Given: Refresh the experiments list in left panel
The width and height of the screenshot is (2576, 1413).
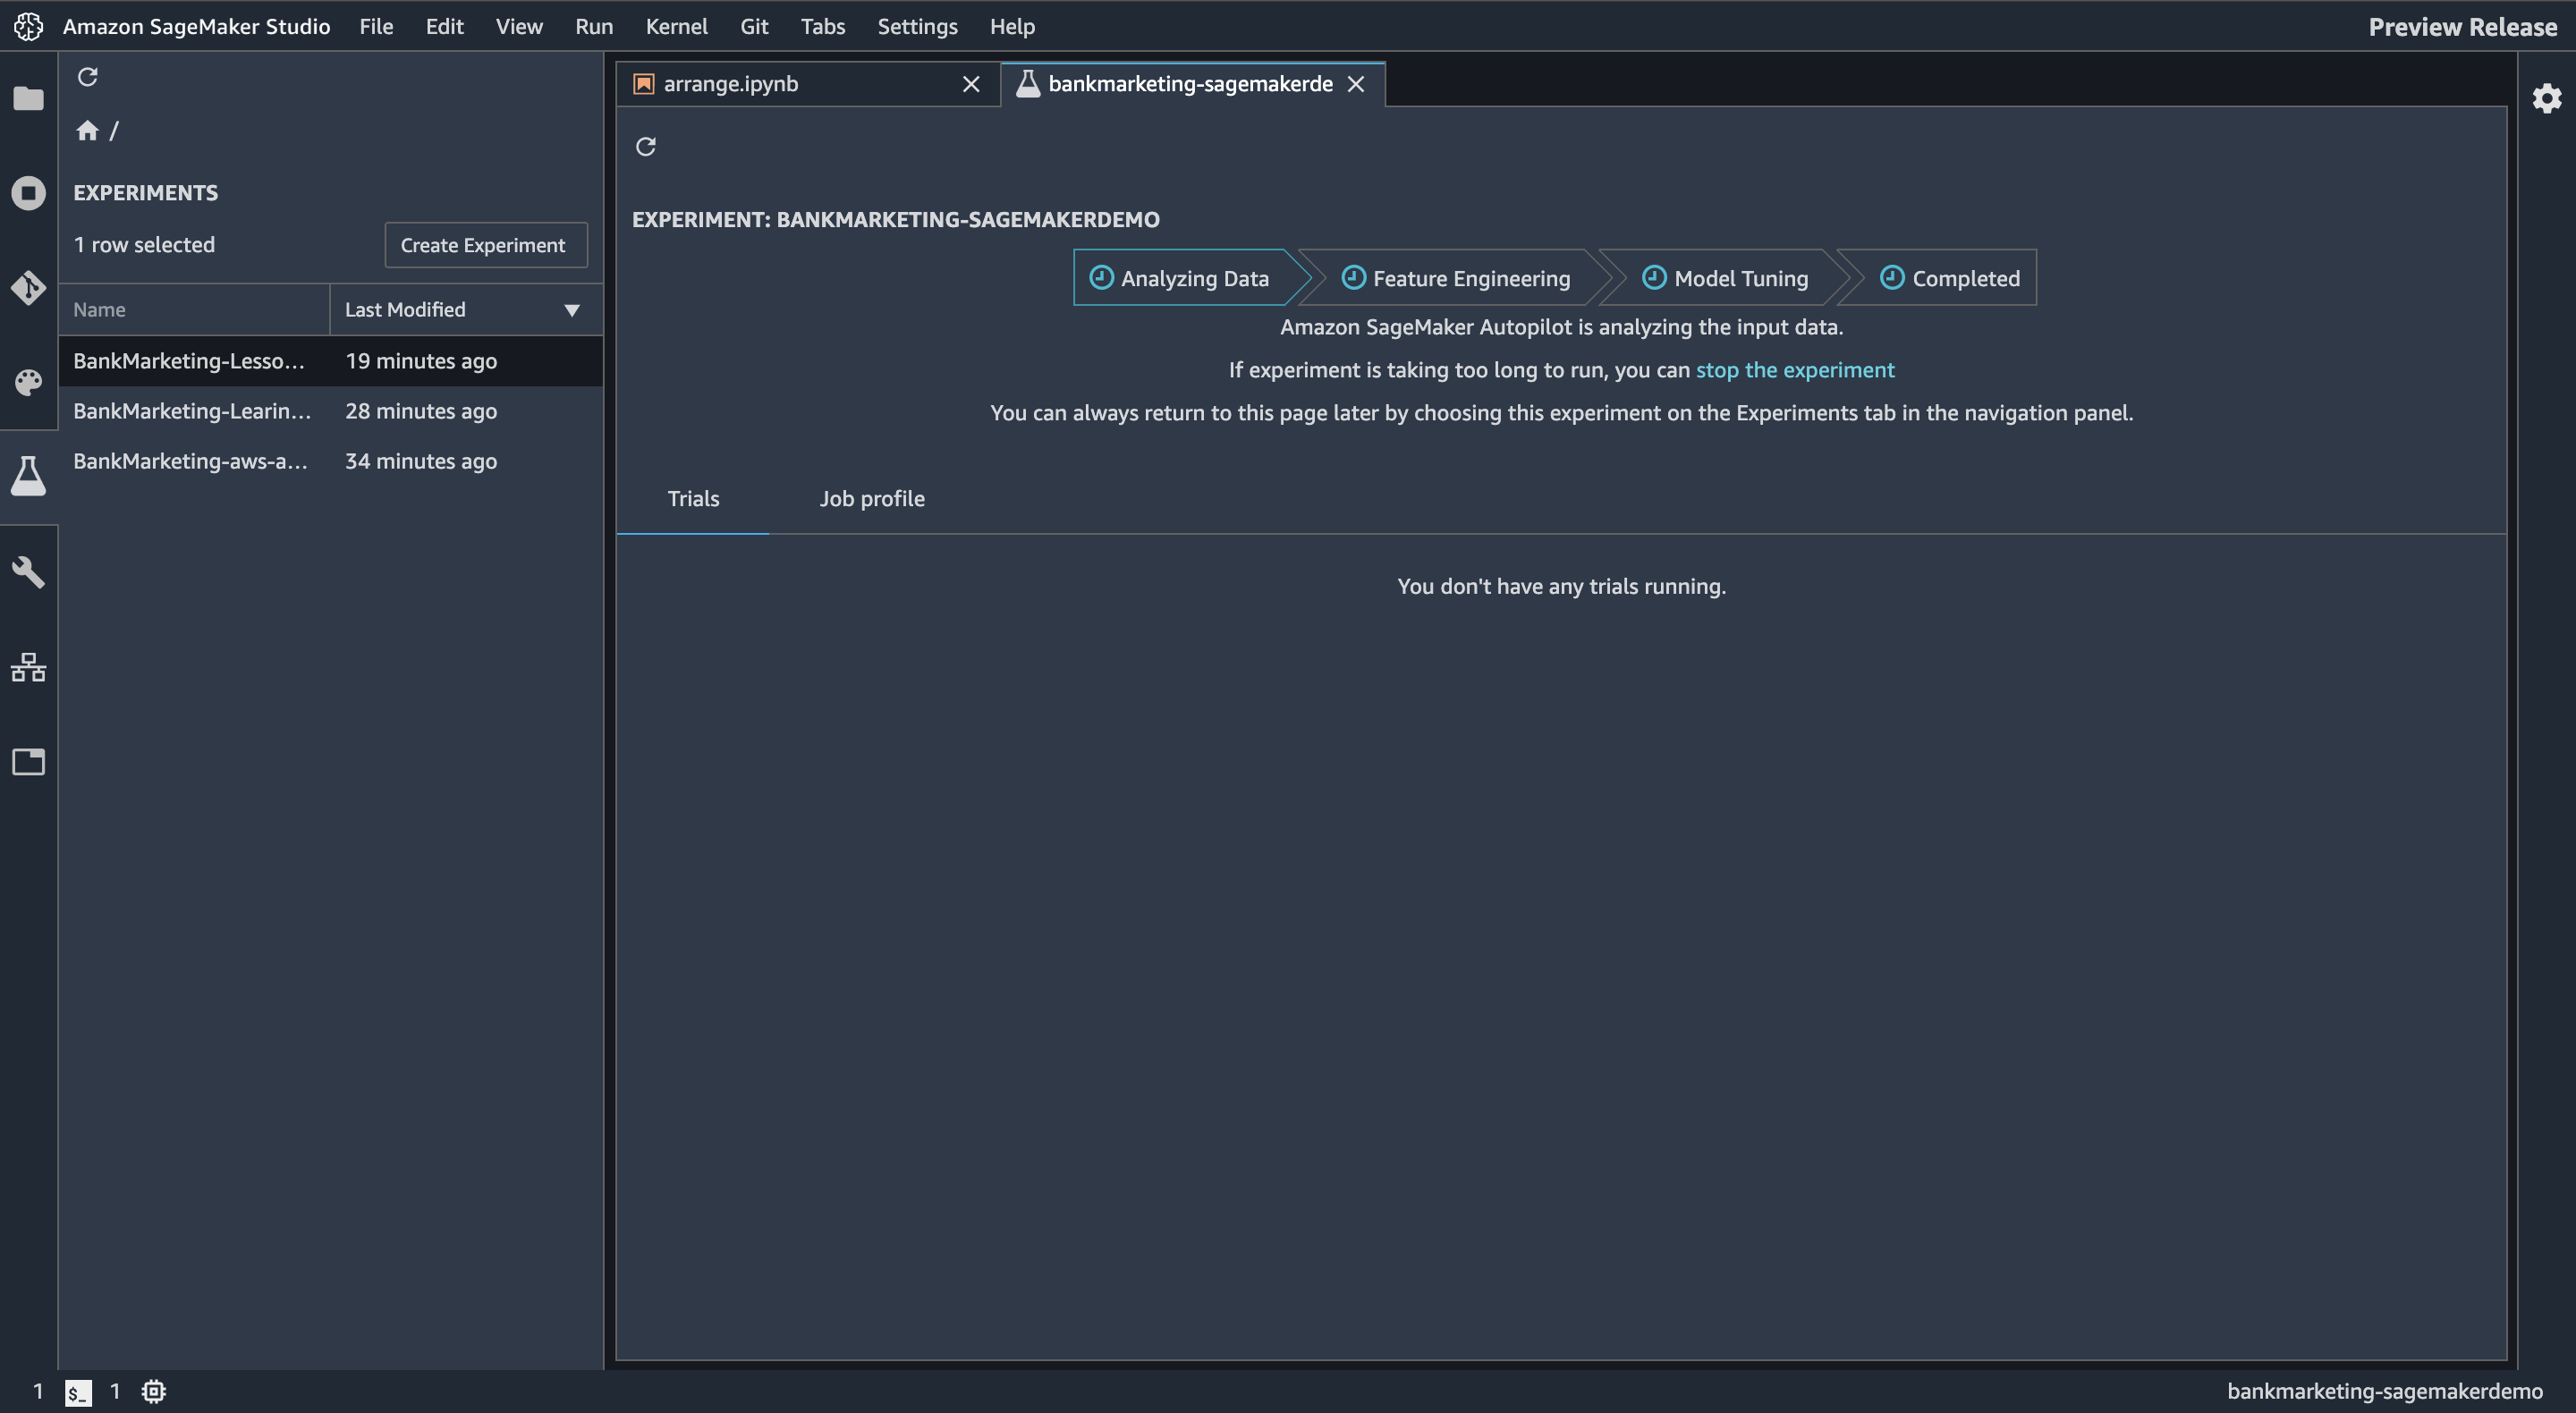Looking at the screenshot, I should 88,77.
